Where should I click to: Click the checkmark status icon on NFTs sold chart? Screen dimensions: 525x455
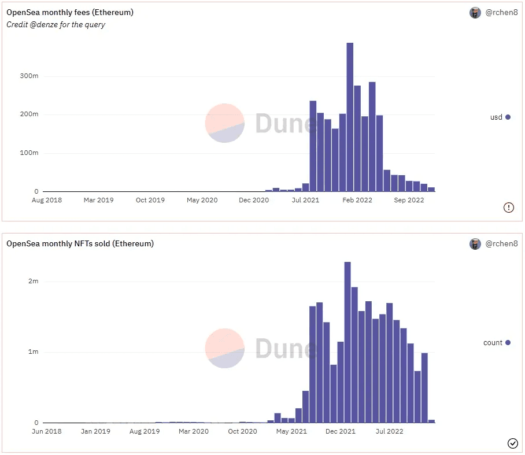(512, 443)
